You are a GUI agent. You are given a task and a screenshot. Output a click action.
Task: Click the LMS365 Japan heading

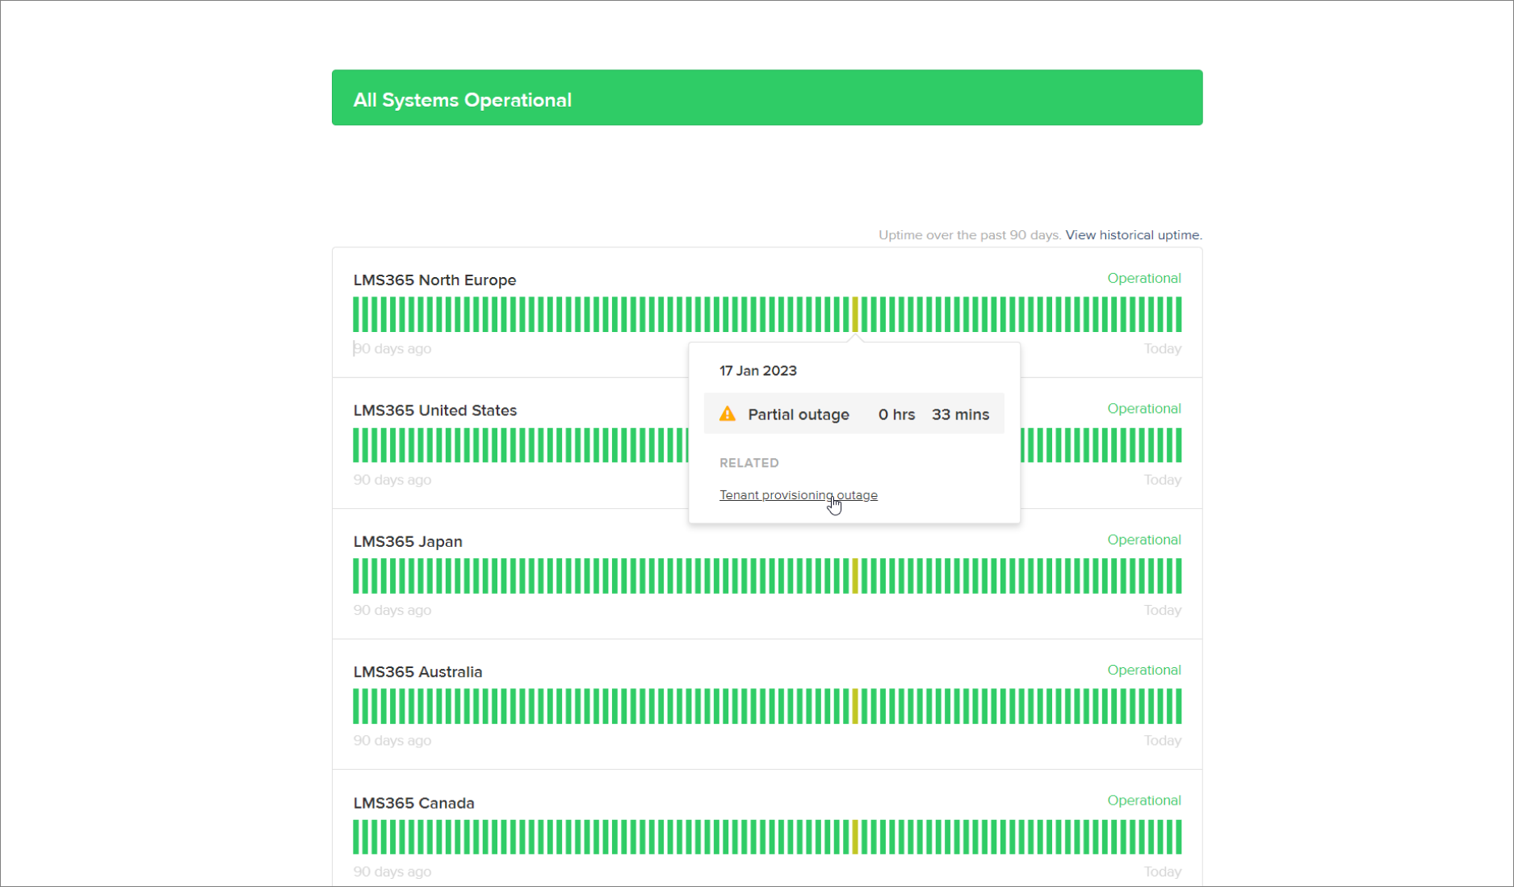click(x=408, y=541)
